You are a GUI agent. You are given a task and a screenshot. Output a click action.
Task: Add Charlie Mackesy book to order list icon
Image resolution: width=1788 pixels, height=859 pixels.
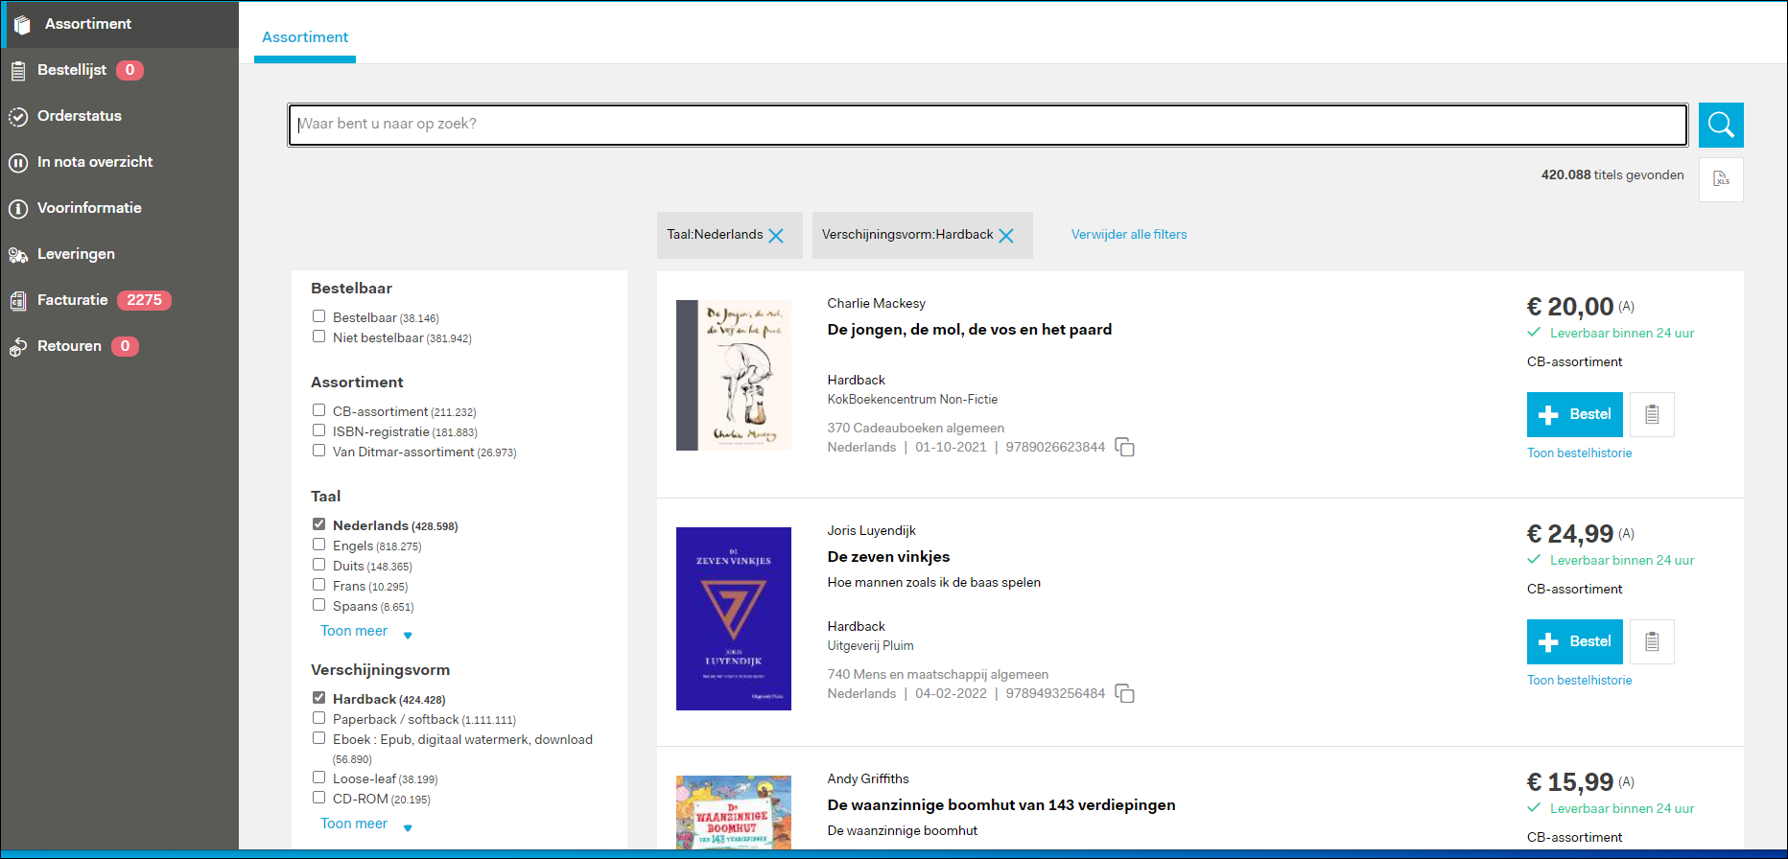click(1652, 414)
